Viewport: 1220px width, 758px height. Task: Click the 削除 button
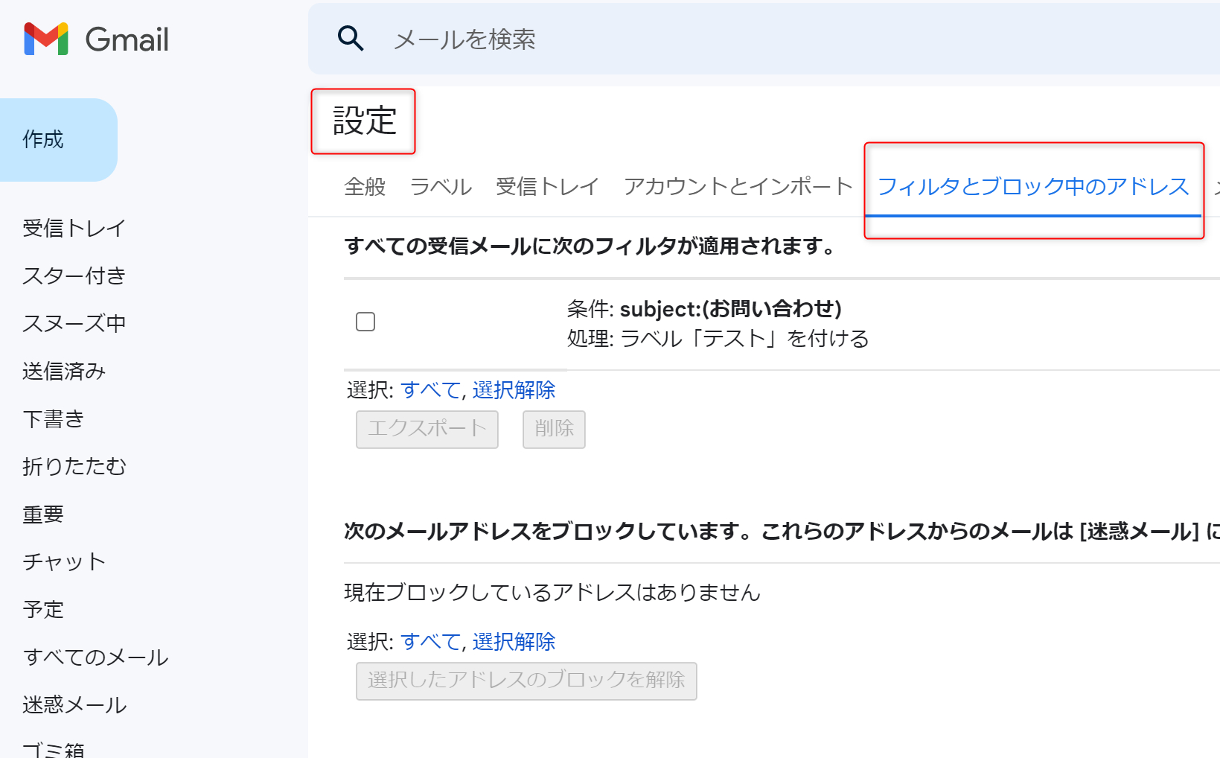554,429
